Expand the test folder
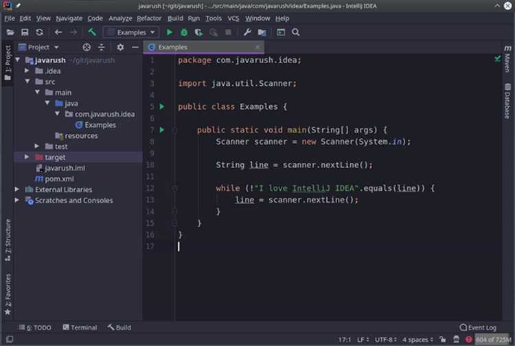The image size is (515, 346). pyautogui.click(x=37, y=146)
